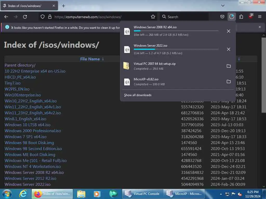Open Win11_23H2_English_x64v2.iso link

coord(33,113)
